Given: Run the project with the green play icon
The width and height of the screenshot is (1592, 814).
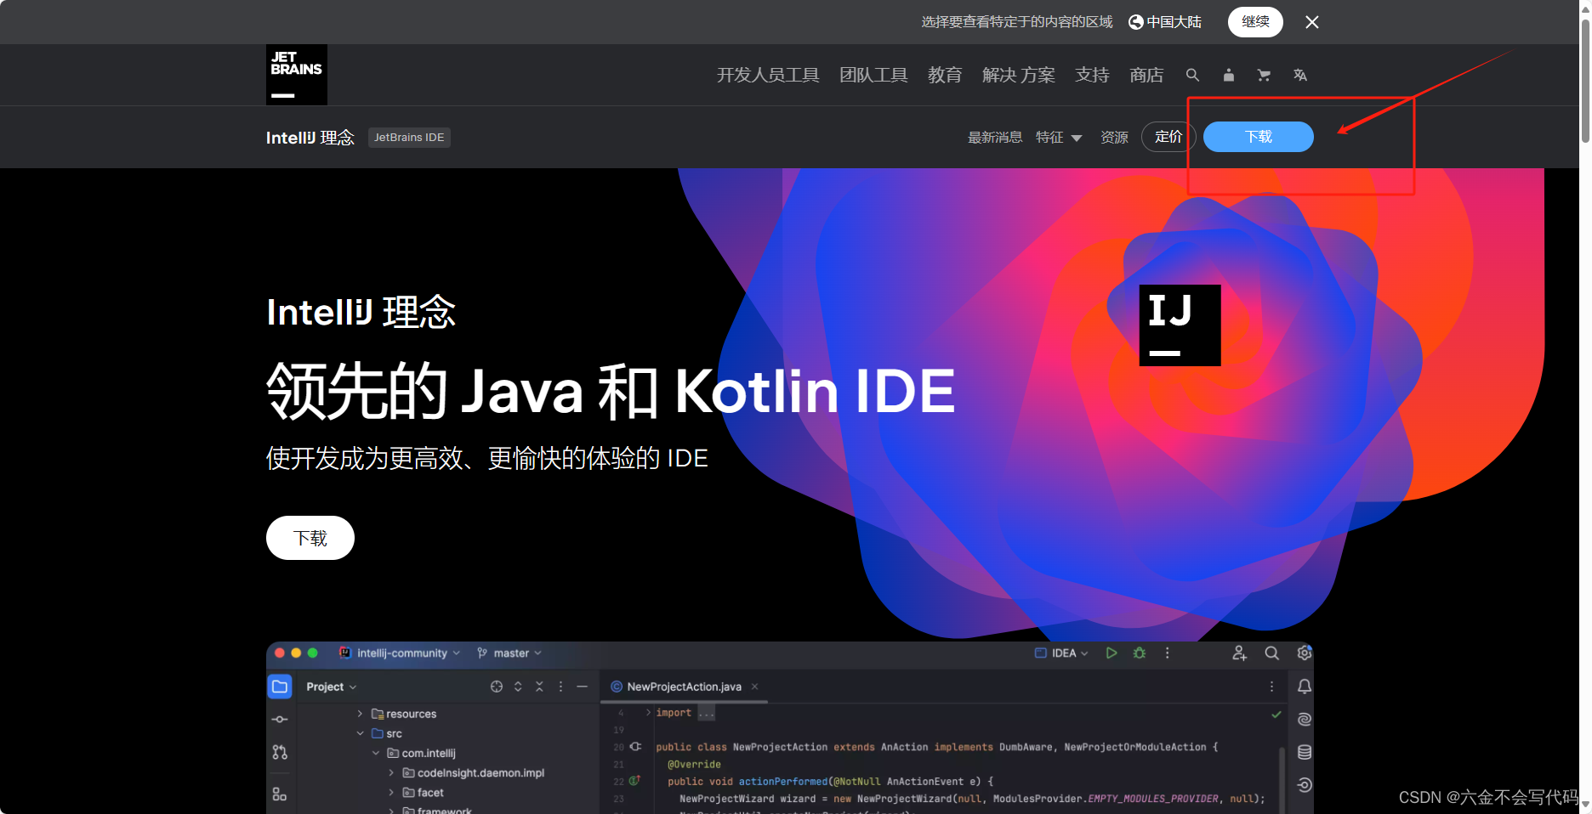Looking at the screenshot, I should [1111, 653].
